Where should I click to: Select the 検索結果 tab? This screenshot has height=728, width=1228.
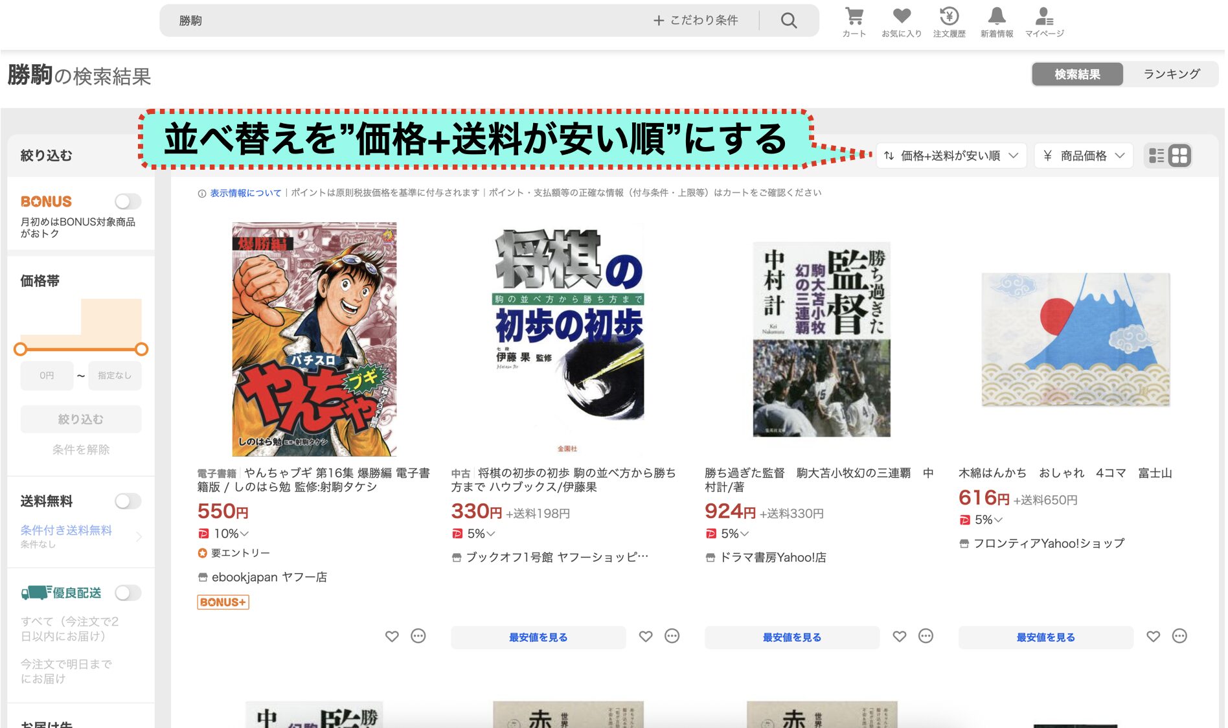tap(1077, 74)
